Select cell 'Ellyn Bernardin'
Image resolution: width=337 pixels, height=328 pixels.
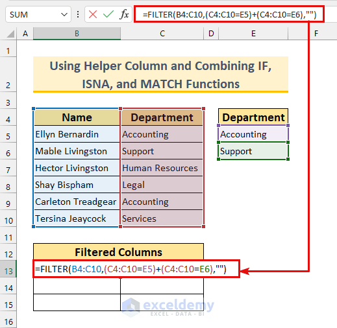pos(77,134)
